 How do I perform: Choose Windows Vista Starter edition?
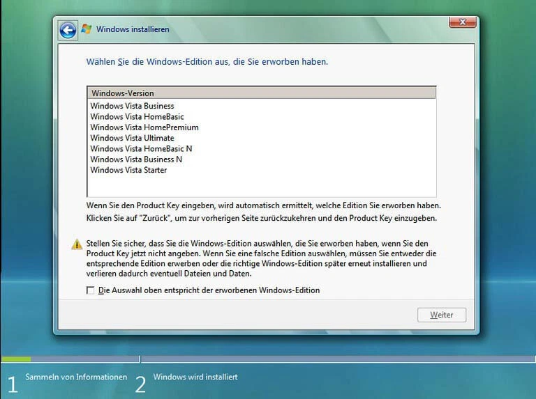pyautogui.click(x=262, y=170)
